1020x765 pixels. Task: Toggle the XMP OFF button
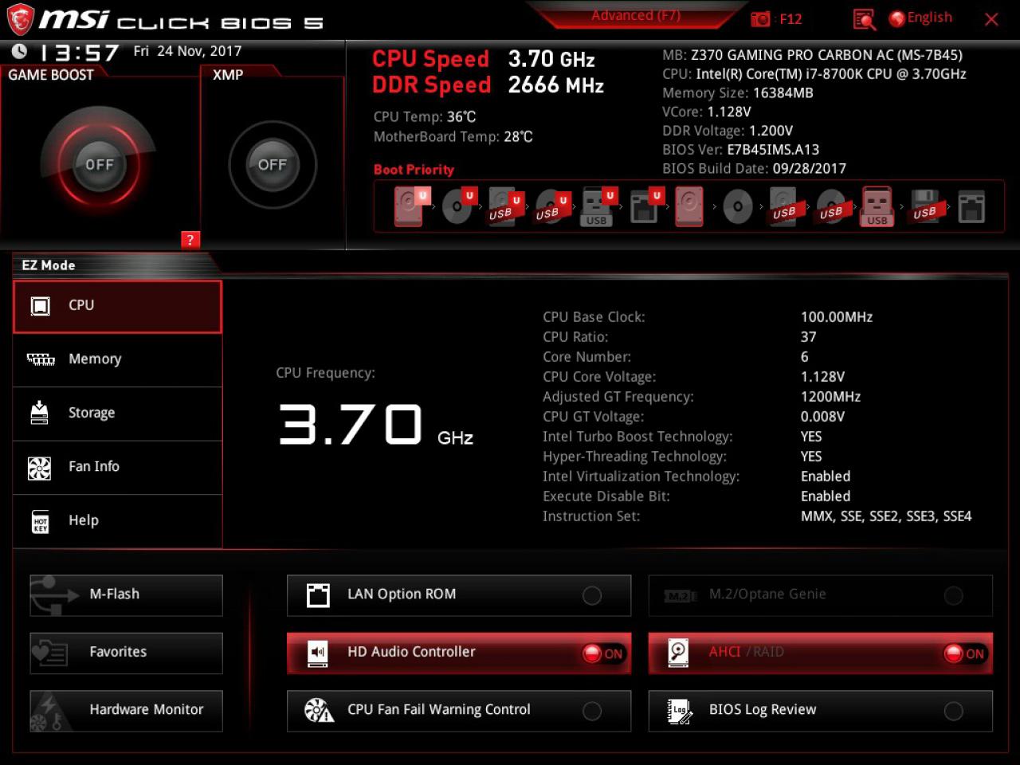(x=273, y=165)
